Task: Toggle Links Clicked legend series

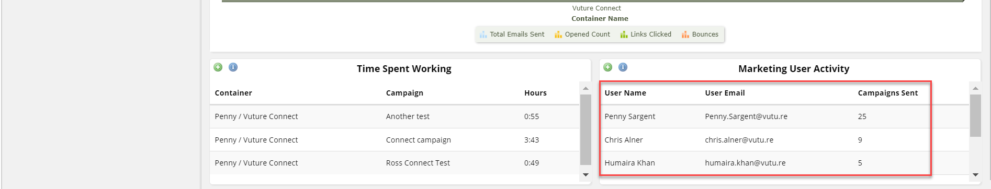Action: tap(646, 34)
